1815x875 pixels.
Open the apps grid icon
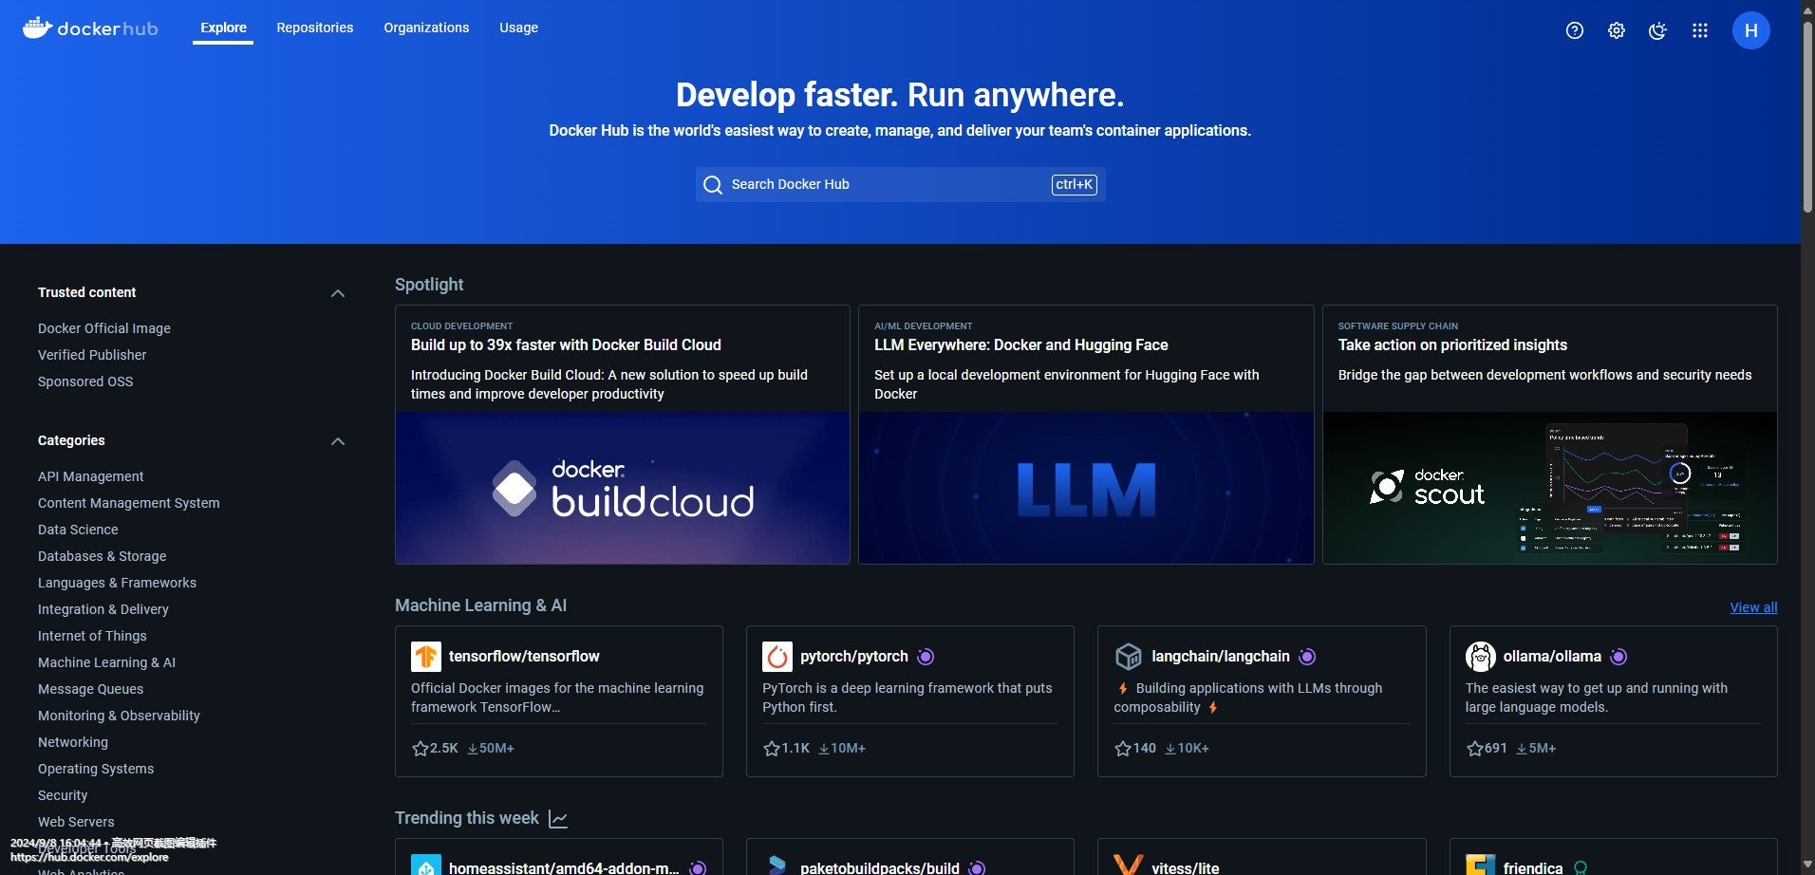[1700, 30]
